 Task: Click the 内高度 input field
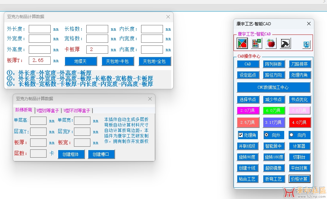coord(152,50)
